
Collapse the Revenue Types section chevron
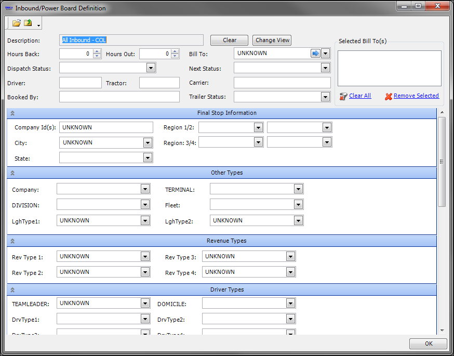(12, 241)
